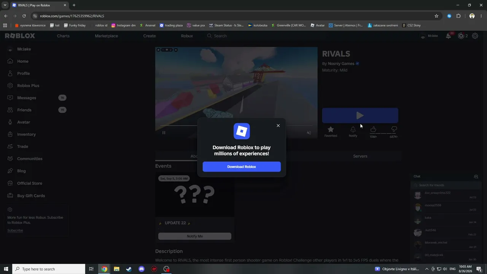Open the Windows Start menu

tap(6, 269)
